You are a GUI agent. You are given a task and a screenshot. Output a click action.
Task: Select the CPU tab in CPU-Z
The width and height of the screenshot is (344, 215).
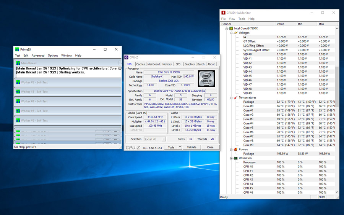point(130,64)
